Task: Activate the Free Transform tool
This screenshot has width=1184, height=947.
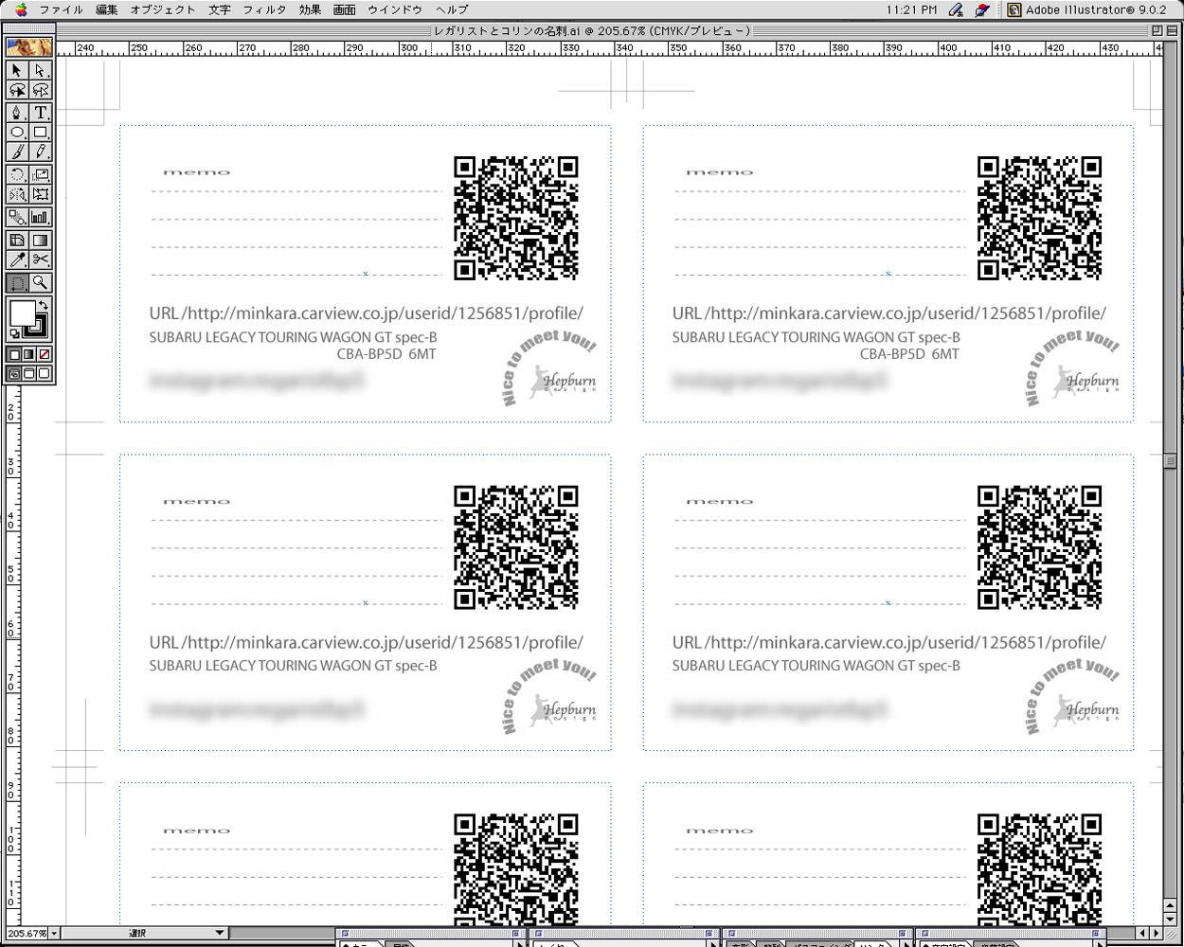Action: point(40,194)
